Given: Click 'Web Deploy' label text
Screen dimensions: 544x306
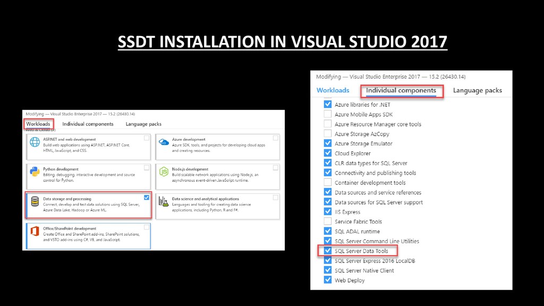Looking at the screenshot, I should [x=350, y=280].
